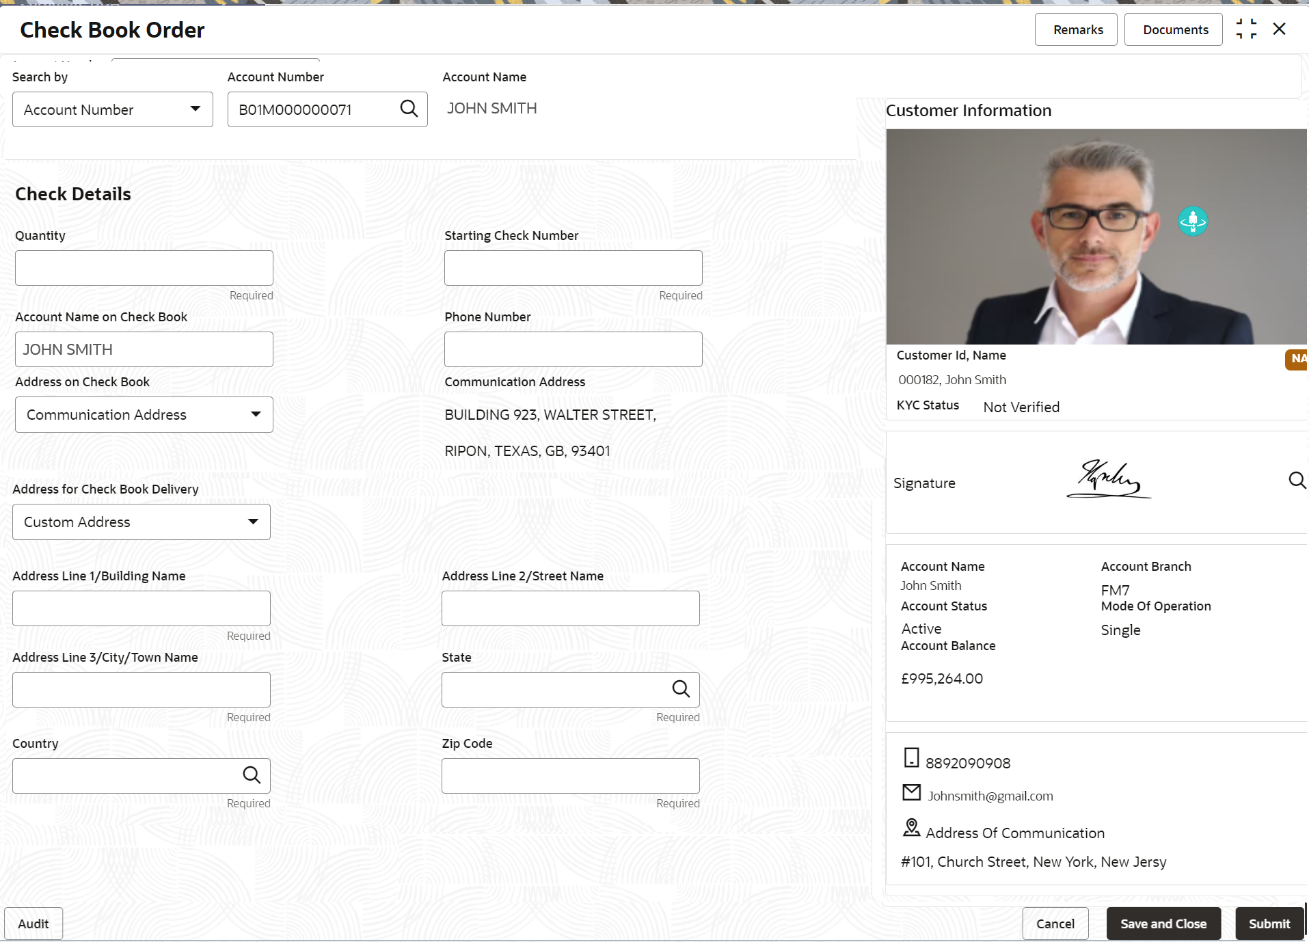The height and width of the screenshot is (942, 1309).
Task: Click the email envelope icon
Action: [912, 792]
